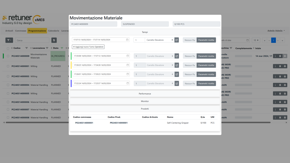Click the date range filter field
This screenshot has width=290, height=163.
pos(235,40)
